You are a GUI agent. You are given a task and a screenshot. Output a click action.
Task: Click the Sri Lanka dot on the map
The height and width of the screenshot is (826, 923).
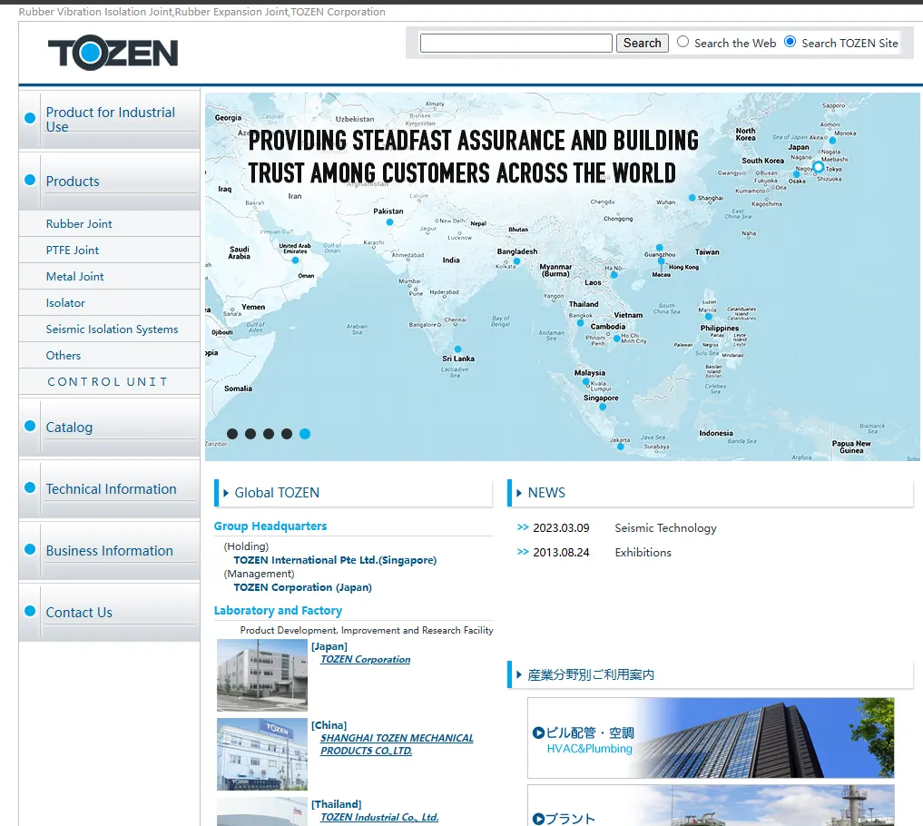458,349
